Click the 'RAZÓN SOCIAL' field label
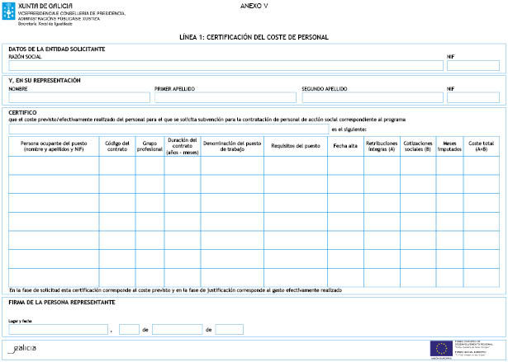This screenshot has width=508, height=362. point(25,57)
